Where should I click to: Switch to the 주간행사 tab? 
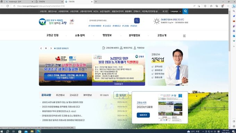click(x=60, y=95)
